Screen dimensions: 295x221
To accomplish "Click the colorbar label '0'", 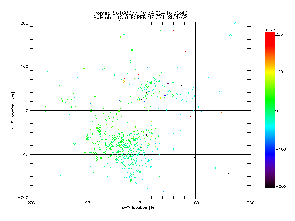I will coord(276,110).
